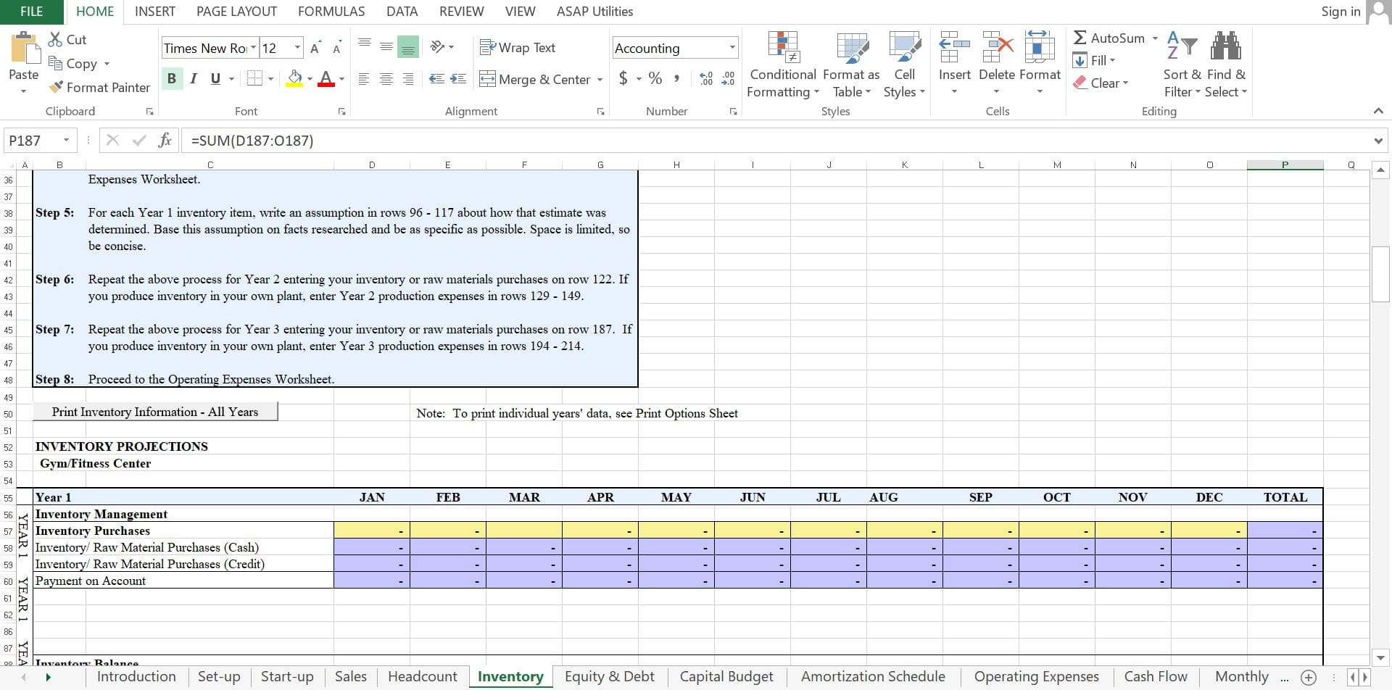
Task: Open the Equity & Debt sheet
Action: coord(609,676)
